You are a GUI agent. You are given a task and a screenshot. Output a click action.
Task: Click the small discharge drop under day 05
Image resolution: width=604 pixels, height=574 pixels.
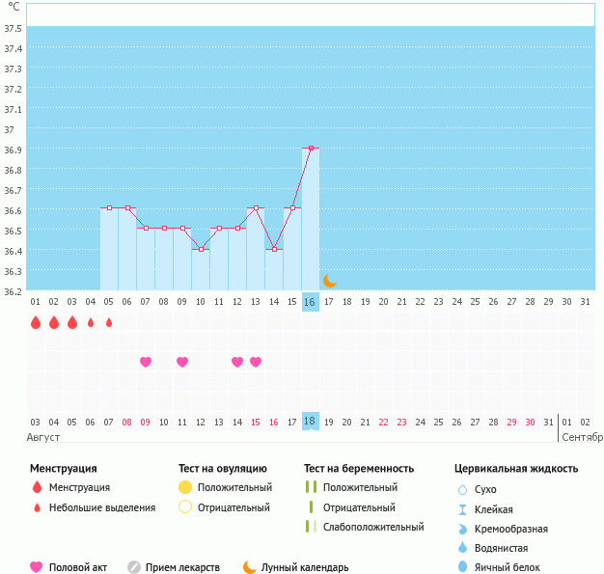[x=109, y=323]
